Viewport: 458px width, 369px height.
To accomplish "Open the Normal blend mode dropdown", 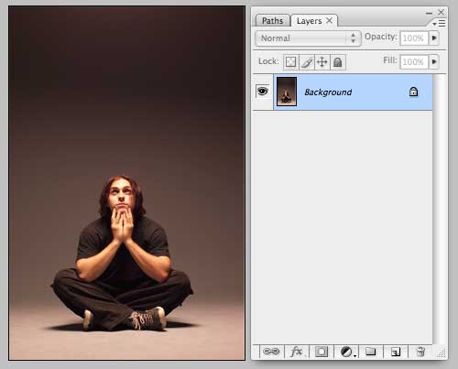I will click(x=308, y=38).
